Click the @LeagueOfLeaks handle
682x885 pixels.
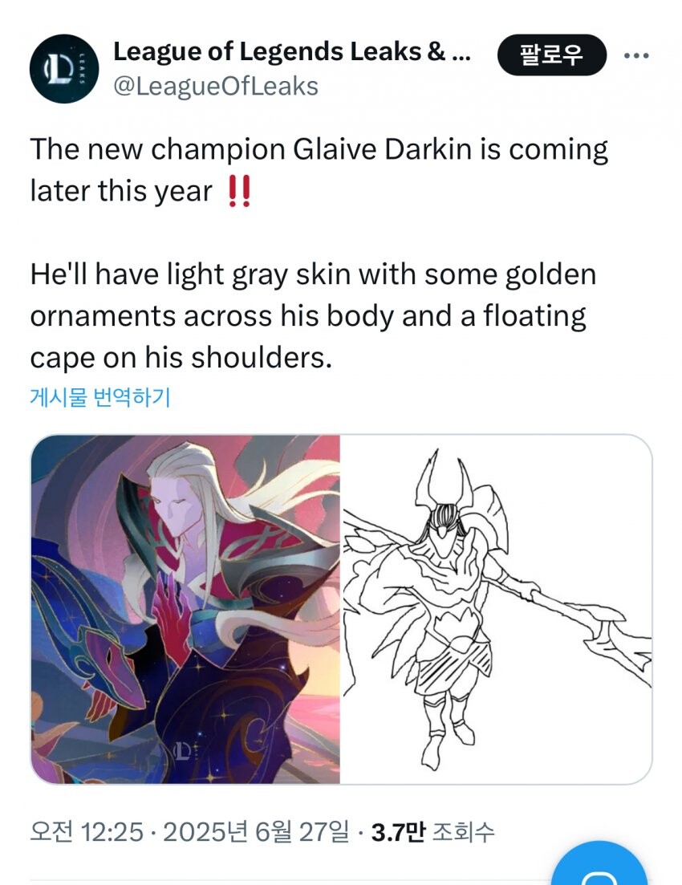click(216, 87)
